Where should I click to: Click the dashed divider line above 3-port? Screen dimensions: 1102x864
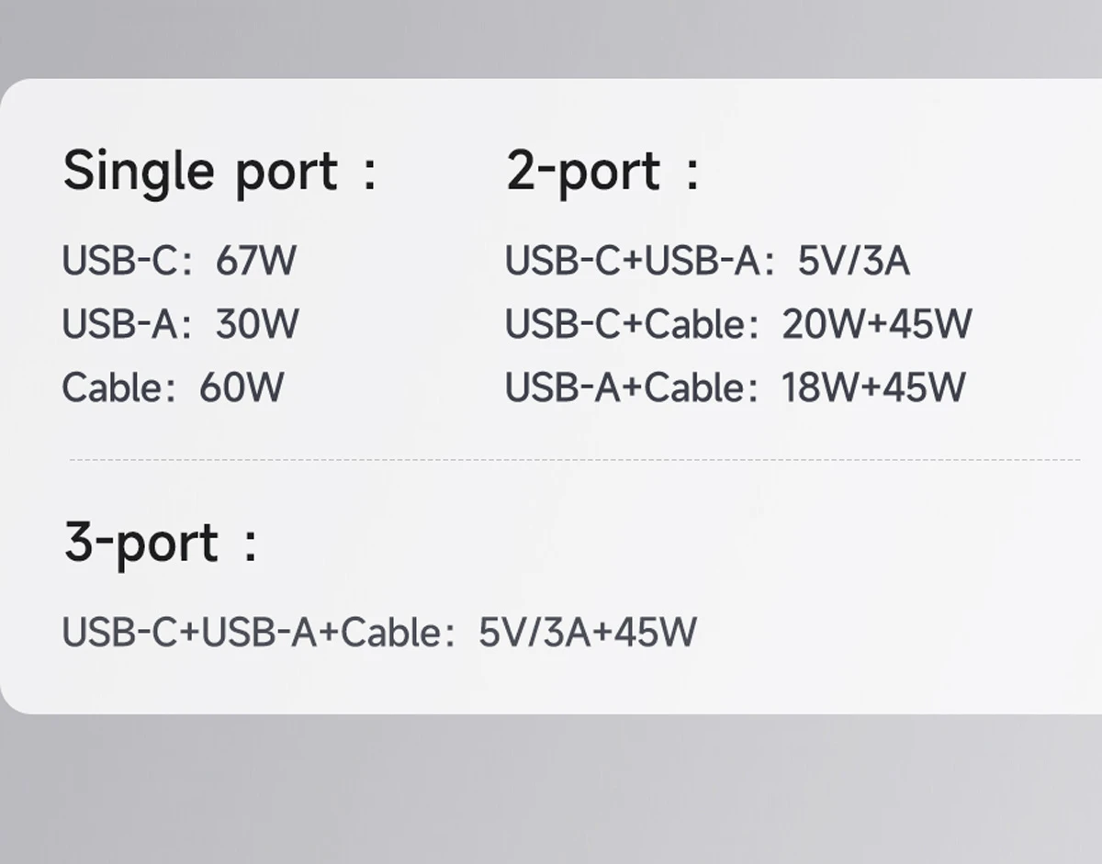[574, 459]
